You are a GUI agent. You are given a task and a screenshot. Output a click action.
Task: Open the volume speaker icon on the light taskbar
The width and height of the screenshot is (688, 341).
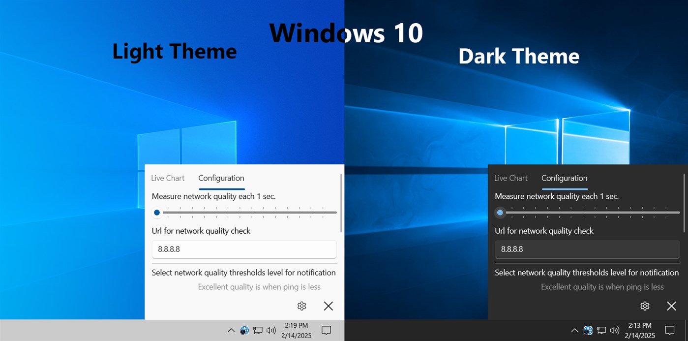(x=270, y=330)
